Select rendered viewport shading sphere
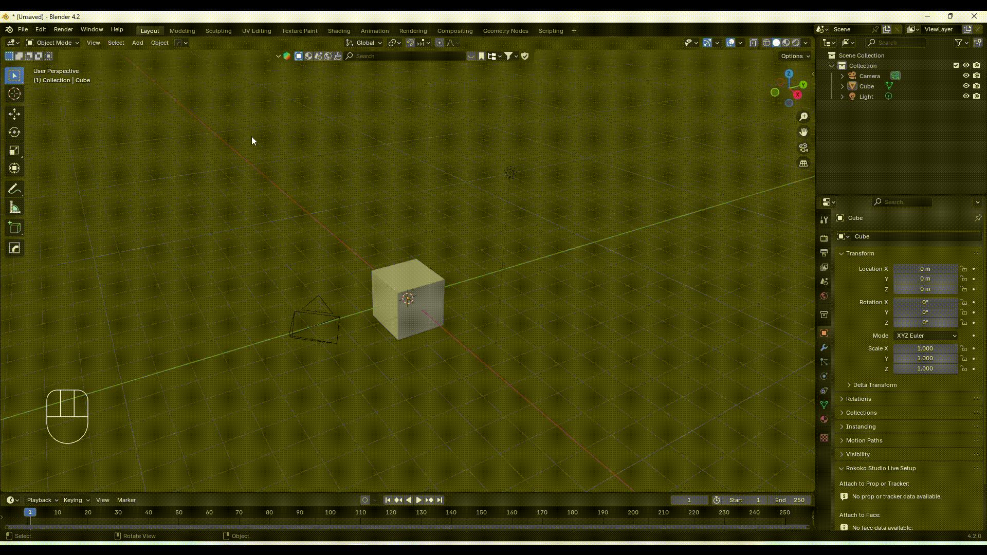 (x=796, y=43)
